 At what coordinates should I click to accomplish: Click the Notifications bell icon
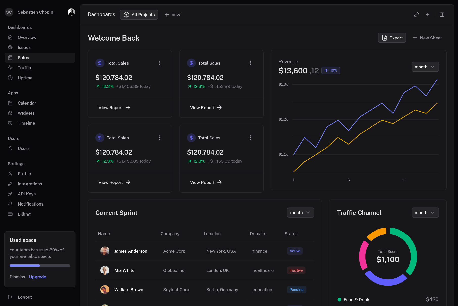10,204
